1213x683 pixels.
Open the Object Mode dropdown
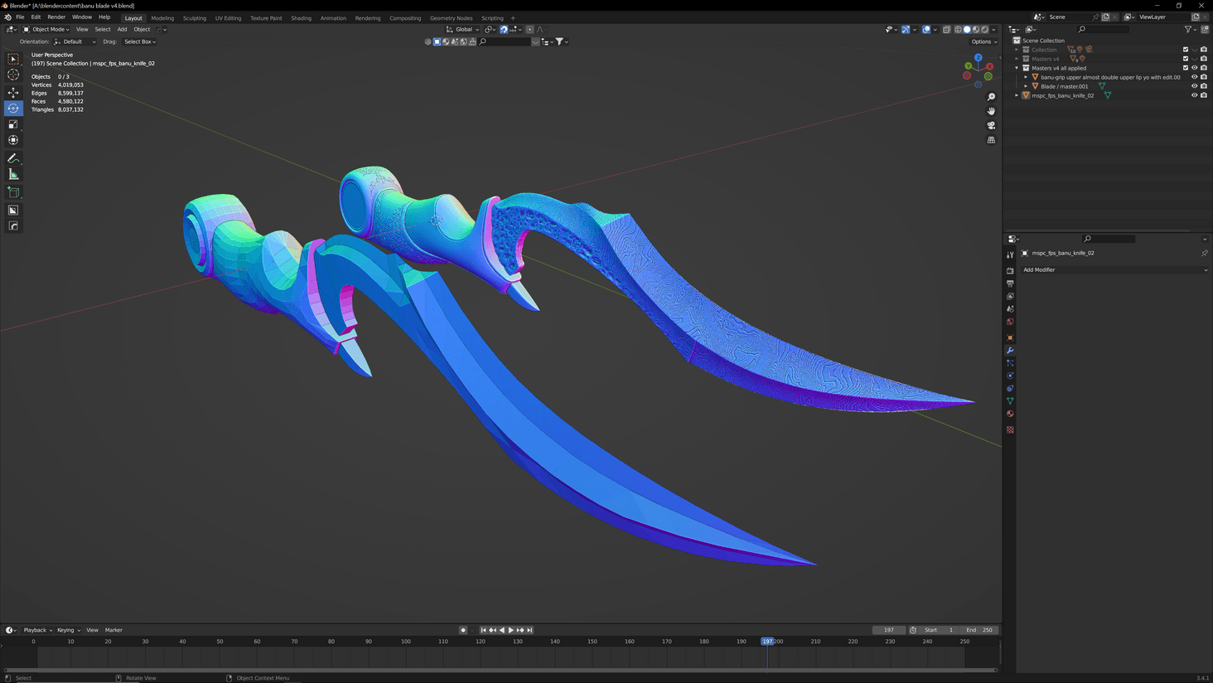pyautogui.click(x=46, y=29)
